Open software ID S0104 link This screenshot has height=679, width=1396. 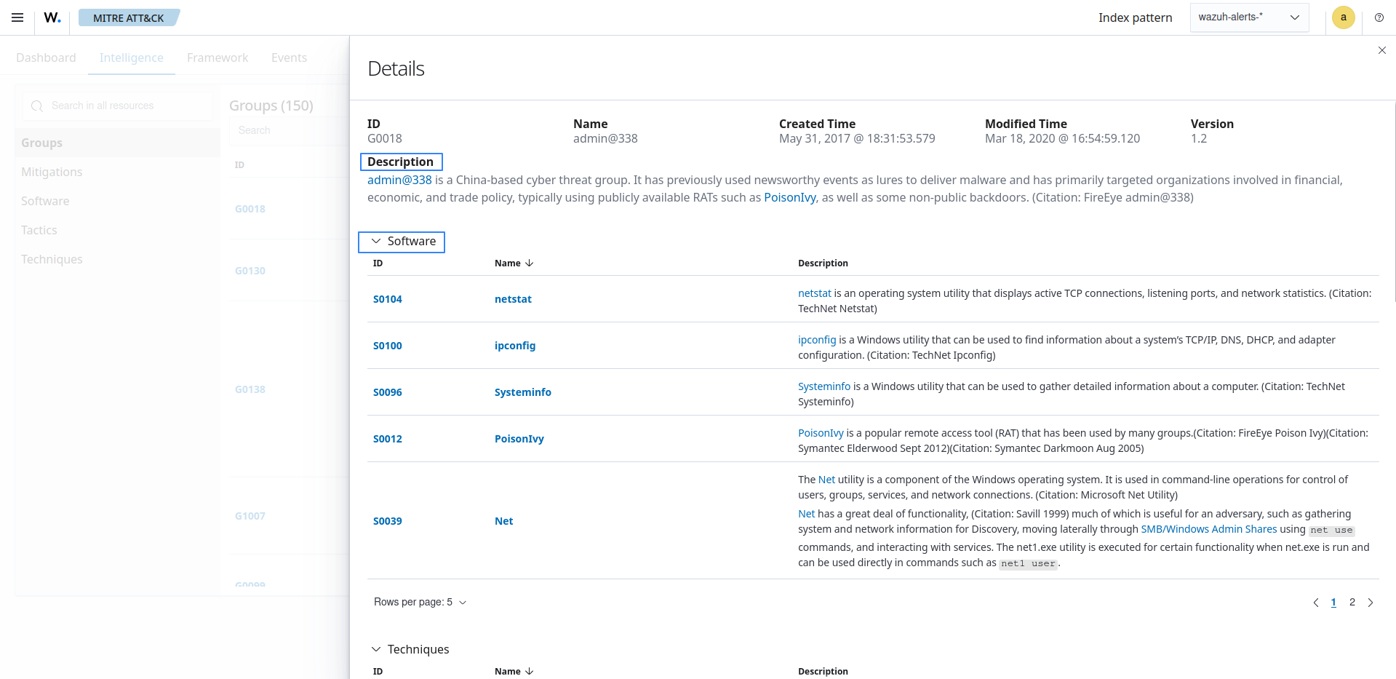(387, 299)
